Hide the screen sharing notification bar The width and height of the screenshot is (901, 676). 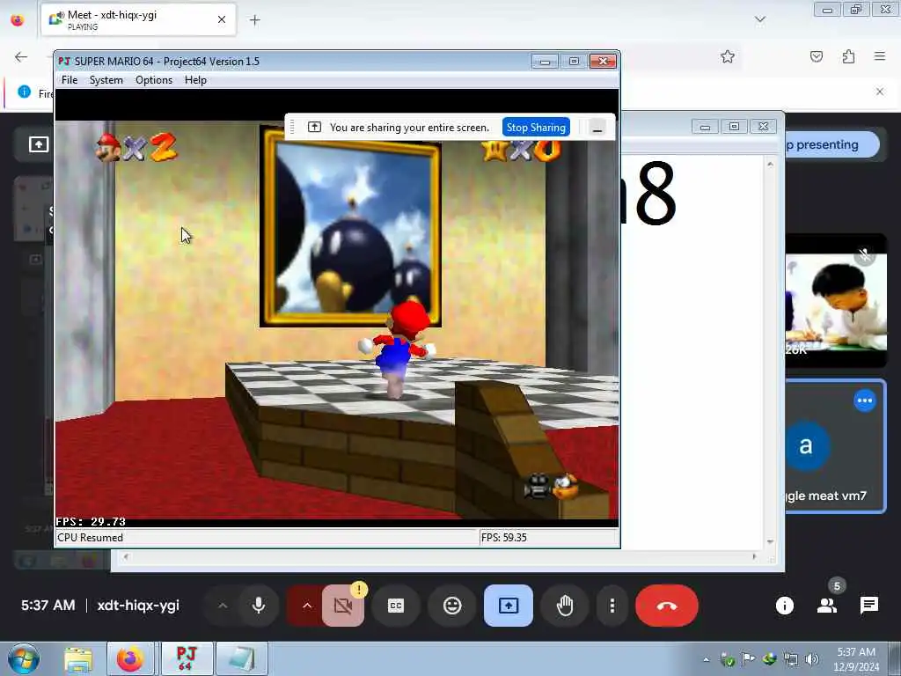(x=597, y=128)
